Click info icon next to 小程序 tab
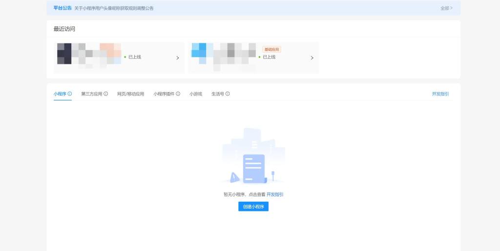The image size is (500, 251). (x=70, y=94)
